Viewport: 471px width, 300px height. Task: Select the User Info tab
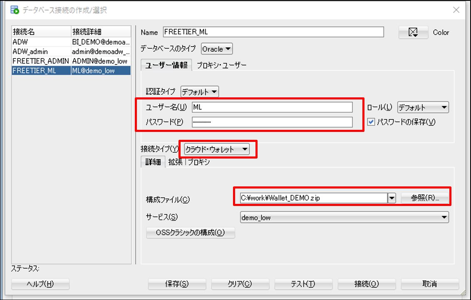pyautogui.click(x=166, y=65)
